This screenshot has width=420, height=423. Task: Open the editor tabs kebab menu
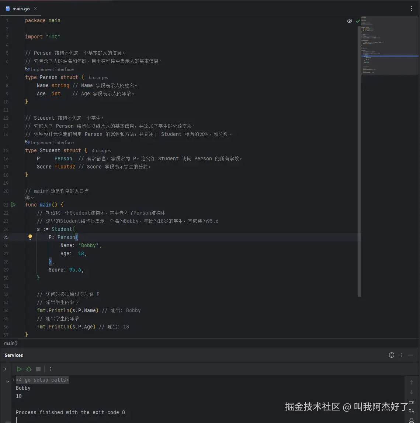412,8
